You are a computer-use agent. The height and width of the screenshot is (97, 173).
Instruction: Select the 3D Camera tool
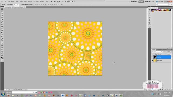[2, 50]
